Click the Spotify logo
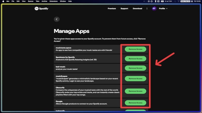 [41, 9]
